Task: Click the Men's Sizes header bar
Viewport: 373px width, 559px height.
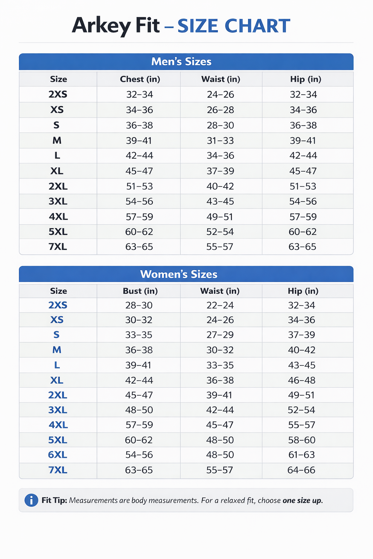Action: [x=186, y=62]
